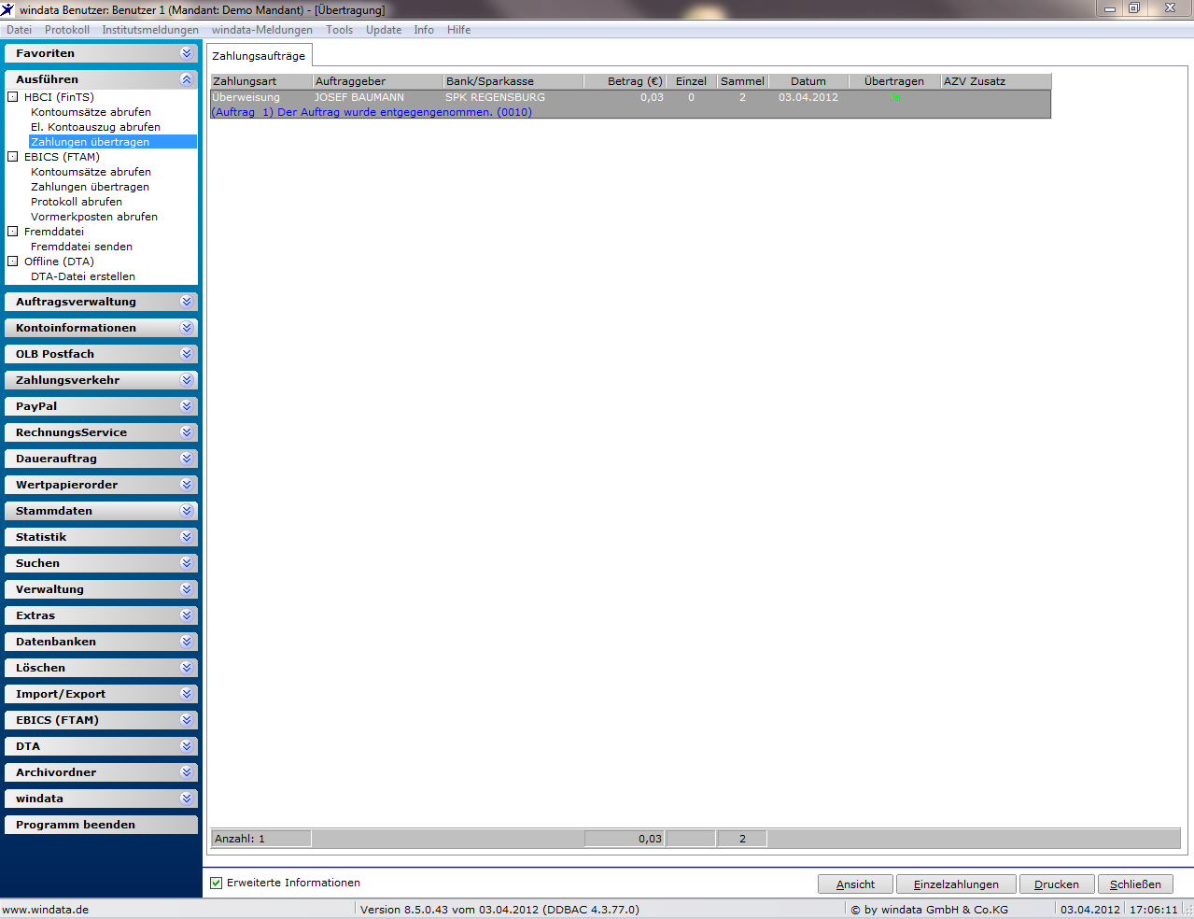
Task: Click the Ansicht button
Action: [855, 884]
